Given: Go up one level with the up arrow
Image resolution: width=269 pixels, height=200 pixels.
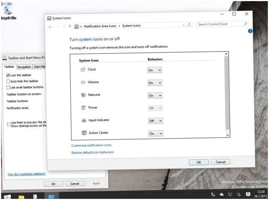Looking at the screenshot, I should tap(70, 27).
